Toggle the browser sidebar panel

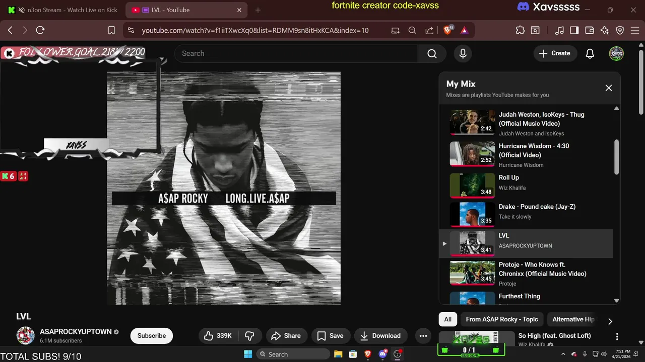tap(574, 30)
